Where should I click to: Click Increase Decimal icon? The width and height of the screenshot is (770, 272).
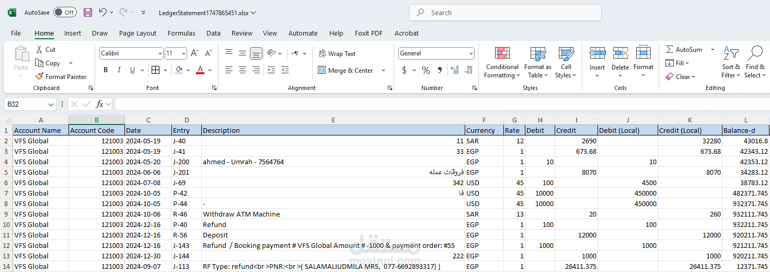coord(454,70)
